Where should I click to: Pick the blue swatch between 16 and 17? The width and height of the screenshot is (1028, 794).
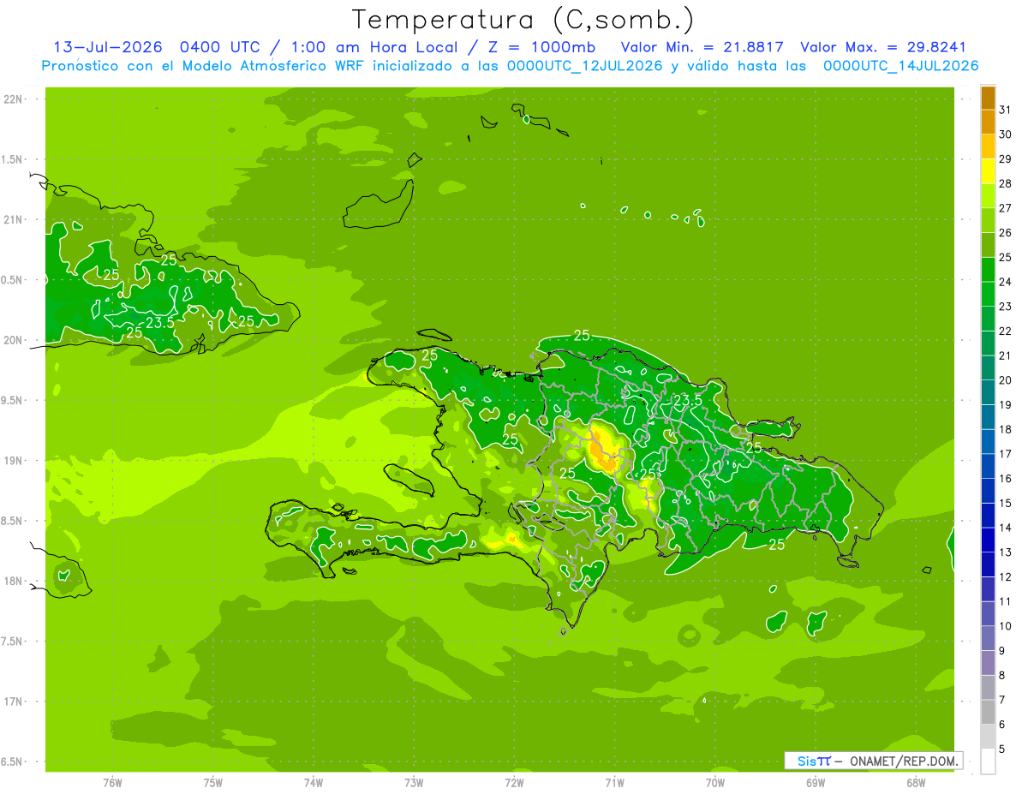coord(988,467)
